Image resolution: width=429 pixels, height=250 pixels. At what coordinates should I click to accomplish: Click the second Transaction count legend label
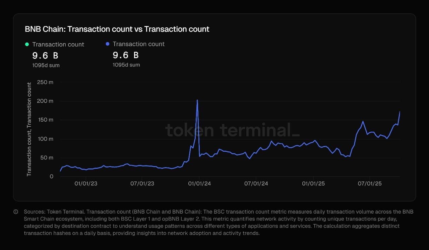click(138, 44)
